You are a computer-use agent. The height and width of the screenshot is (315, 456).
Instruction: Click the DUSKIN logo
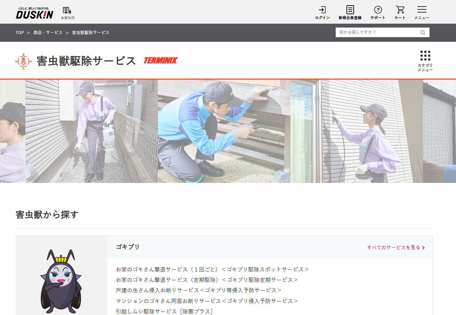pos(34,13)
